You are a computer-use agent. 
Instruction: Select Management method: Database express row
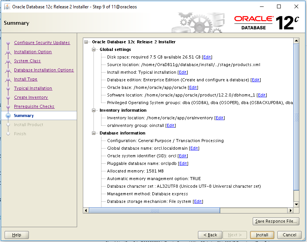coord(147,194)
